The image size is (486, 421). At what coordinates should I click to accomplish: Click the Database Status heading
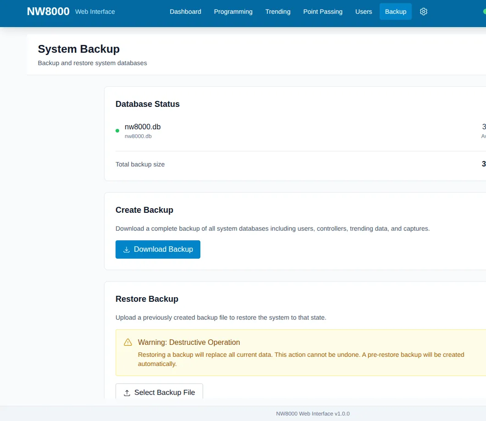tap(148, 104)
